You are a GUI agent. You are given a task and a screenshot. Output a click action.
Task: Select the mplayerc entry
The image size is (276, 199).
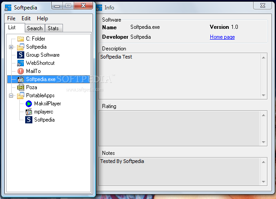(x=44, y=112)
